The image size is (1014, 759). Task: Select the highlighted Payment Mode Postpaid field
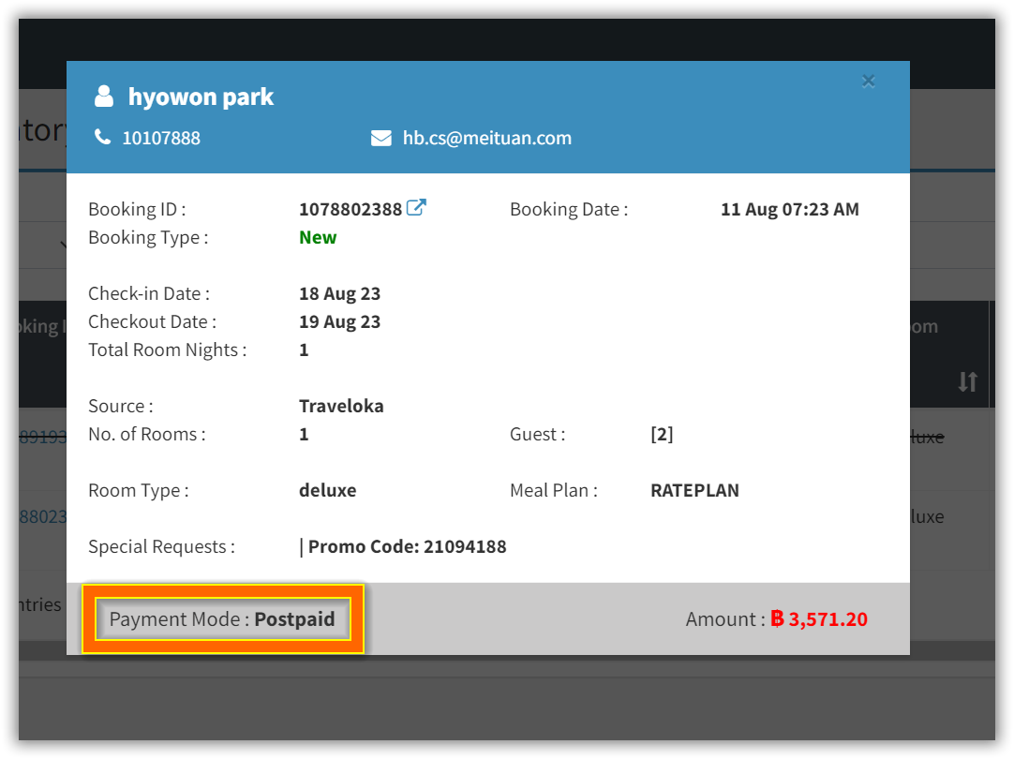click(222, 619)
